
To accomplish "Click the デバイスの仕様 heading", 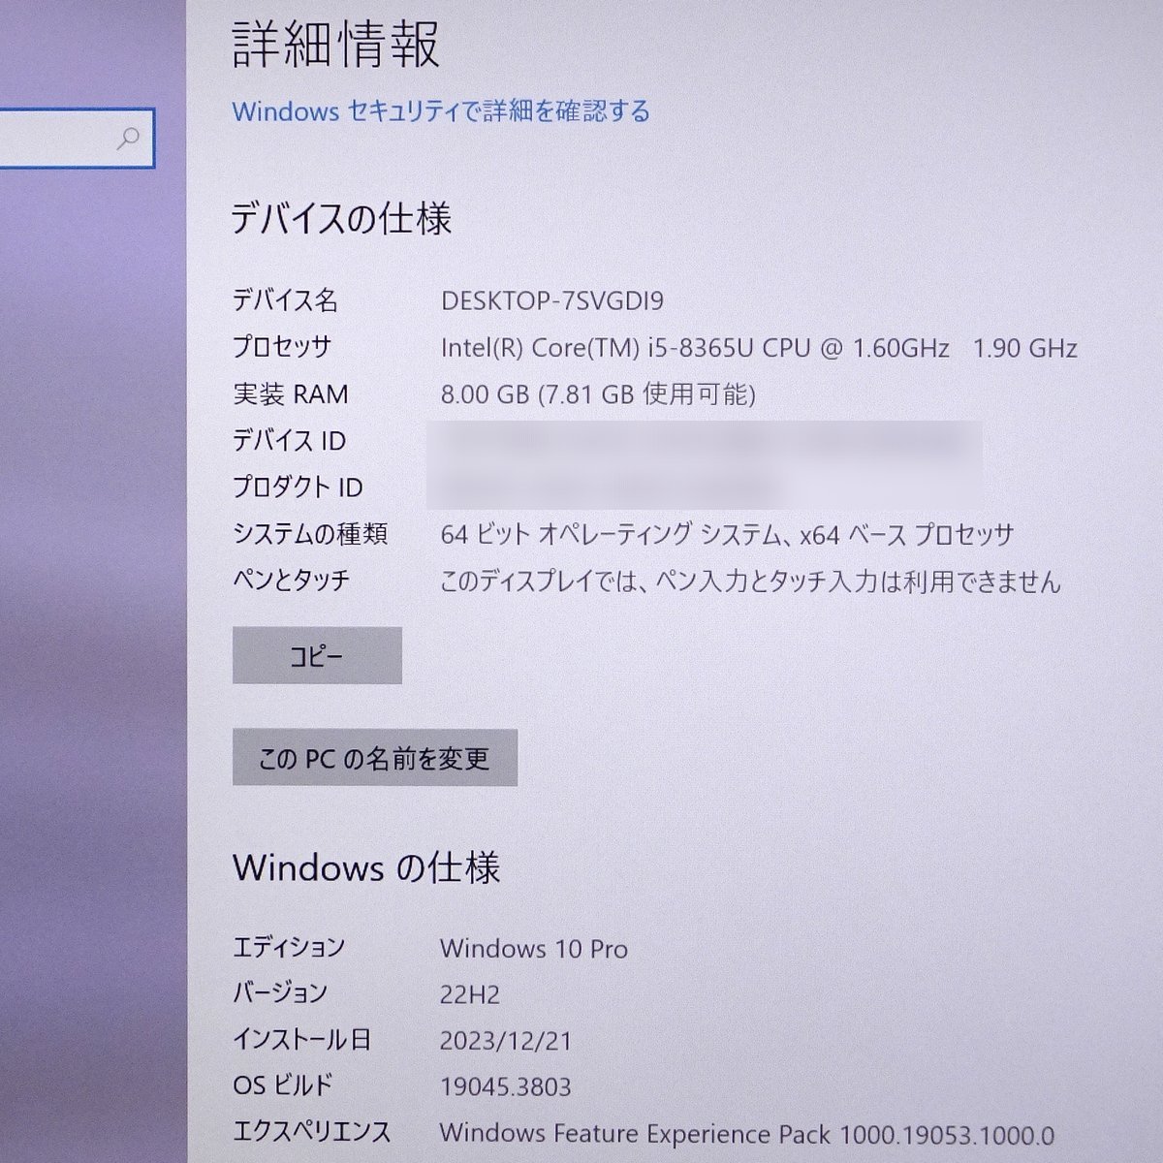I will coord(342,219).
